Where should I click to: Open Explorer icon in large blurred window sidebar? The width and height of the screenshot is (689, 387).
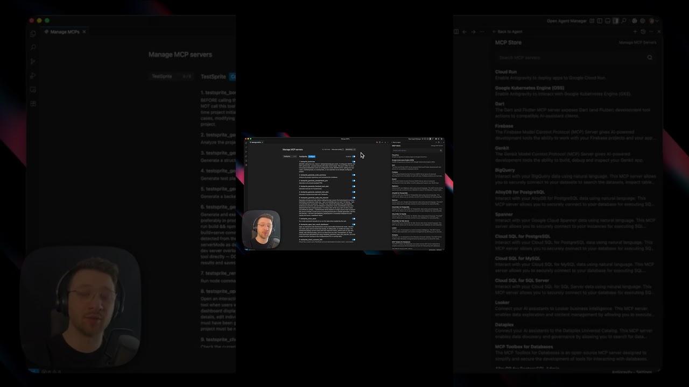click(x=33, y=34)
